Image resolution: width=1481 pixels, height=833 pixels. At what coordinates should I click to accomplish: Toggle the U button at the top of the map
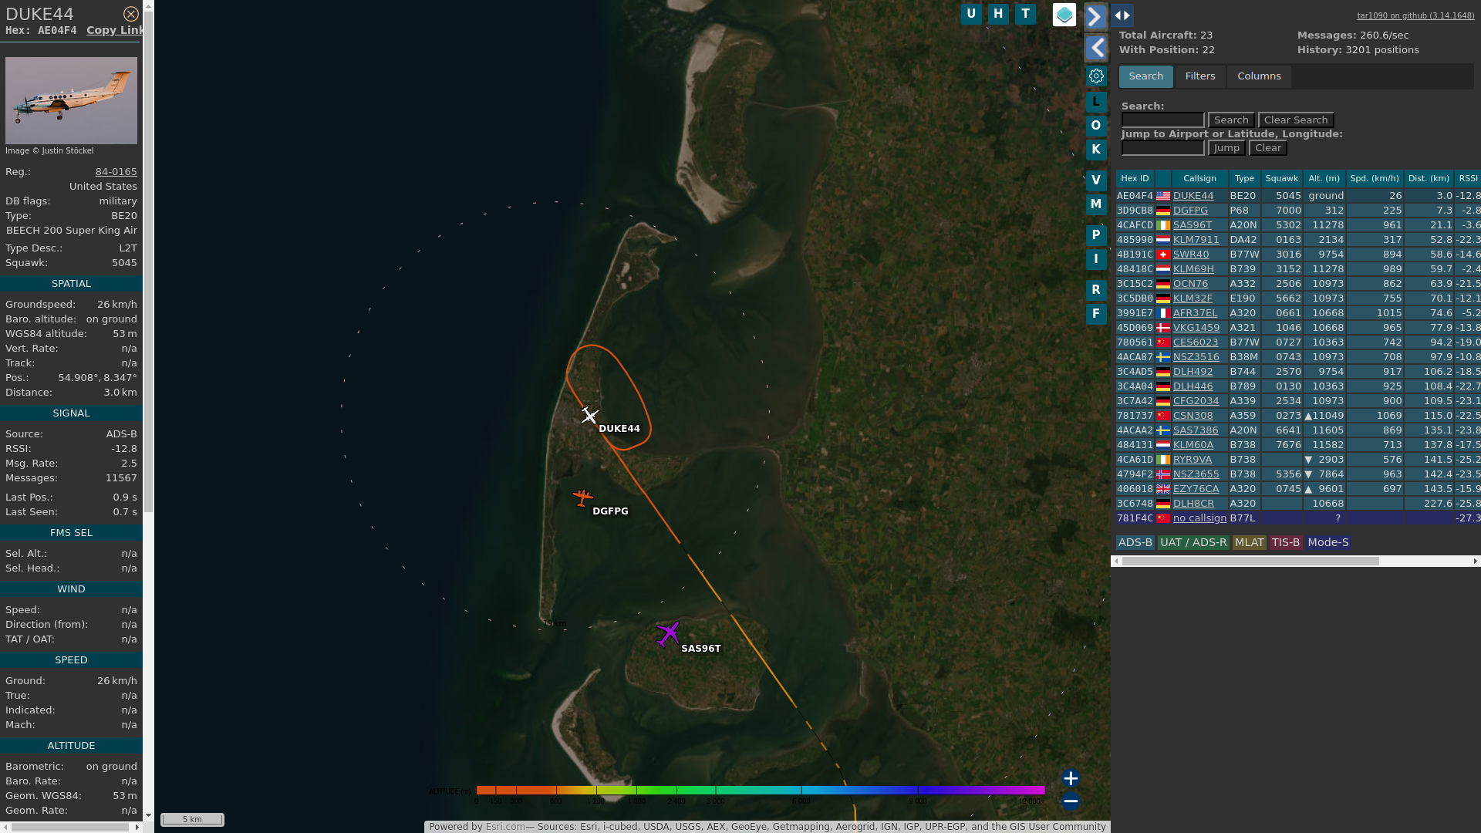click(x=971, y=14)
